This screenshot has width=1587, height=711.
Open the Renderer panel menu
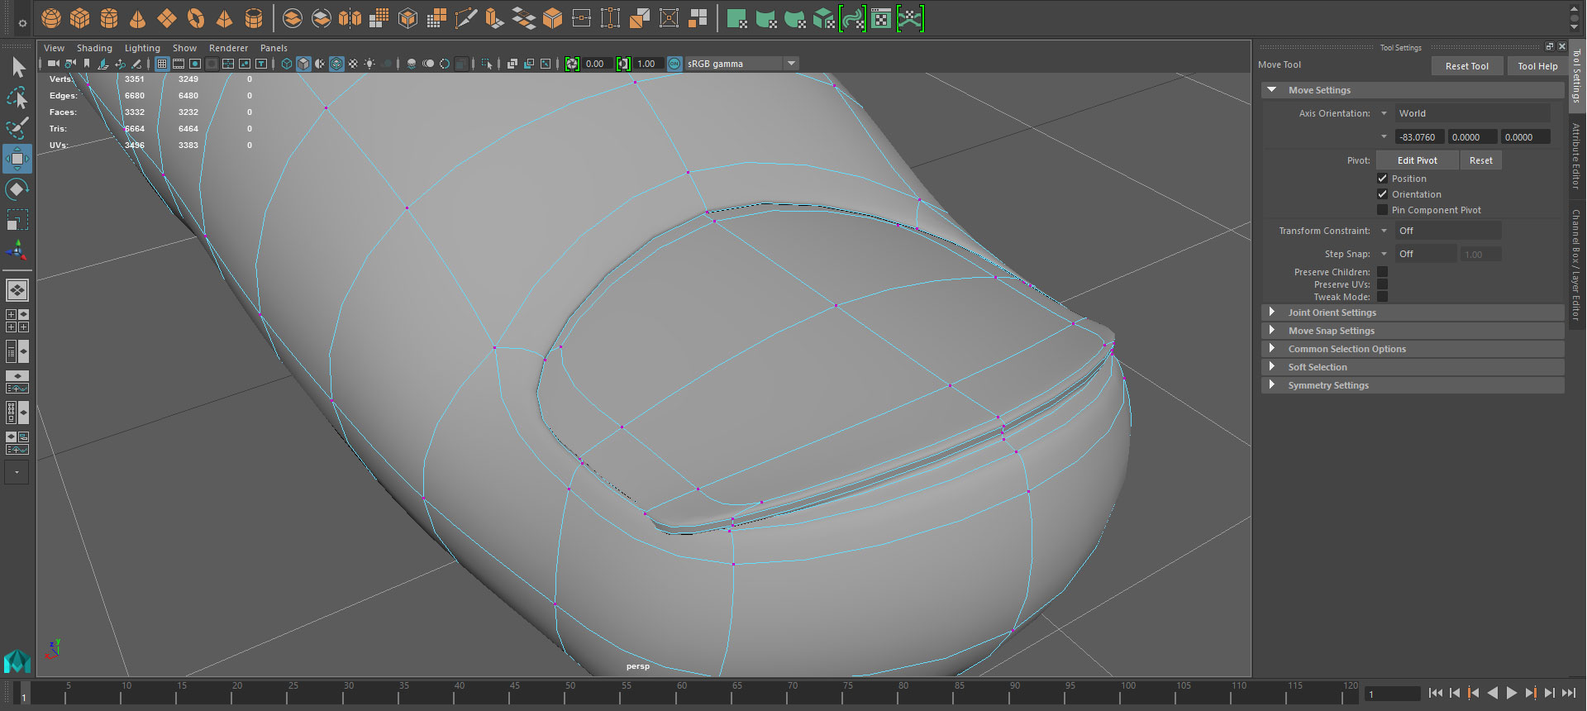228,48
